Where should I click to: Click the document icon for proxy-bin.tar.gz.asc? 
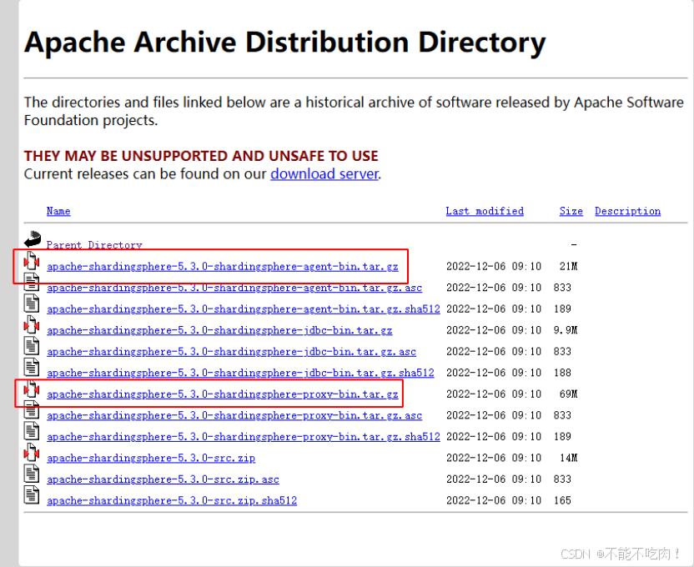click(x=32, y=409)
